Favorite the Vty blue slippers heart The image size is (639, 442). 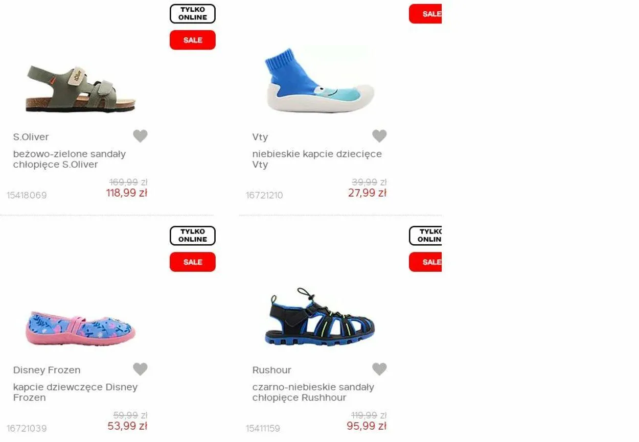[379, 136]
